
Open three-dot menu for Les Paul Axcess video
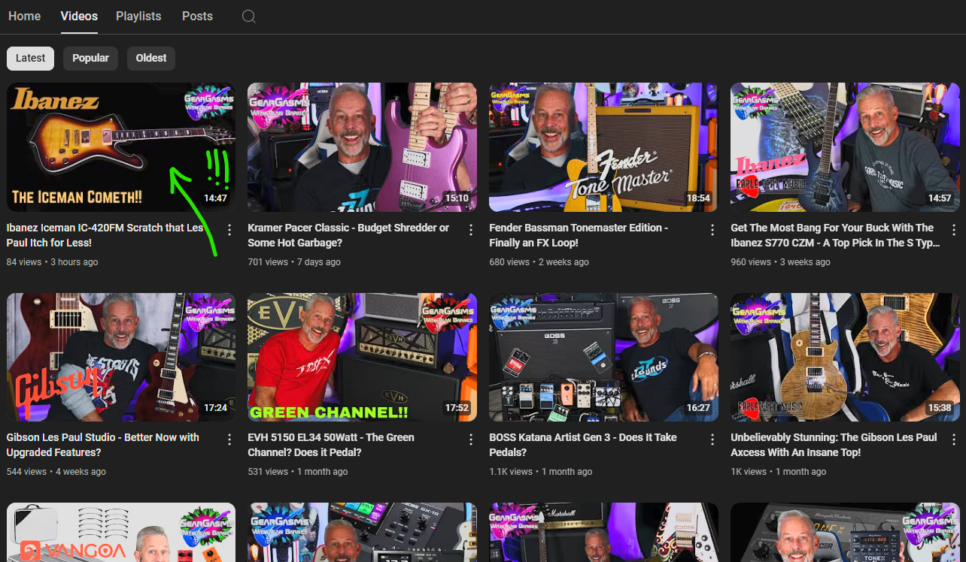click(x=954, y=439)
